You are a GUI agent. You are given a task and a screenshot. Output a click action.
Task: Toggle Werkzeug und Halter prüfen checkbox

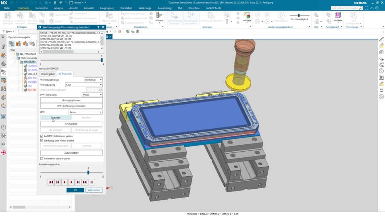coord(42,140)
